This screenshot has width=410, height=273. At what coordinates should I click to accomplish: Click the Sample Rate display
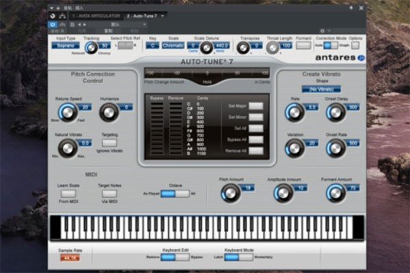70,257
